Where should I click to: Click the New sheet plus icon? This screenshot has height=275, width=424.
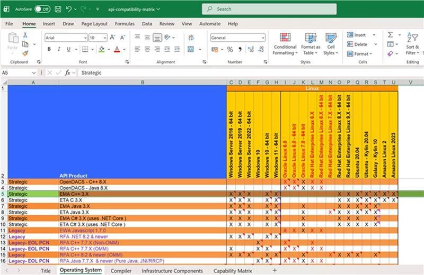275,270
